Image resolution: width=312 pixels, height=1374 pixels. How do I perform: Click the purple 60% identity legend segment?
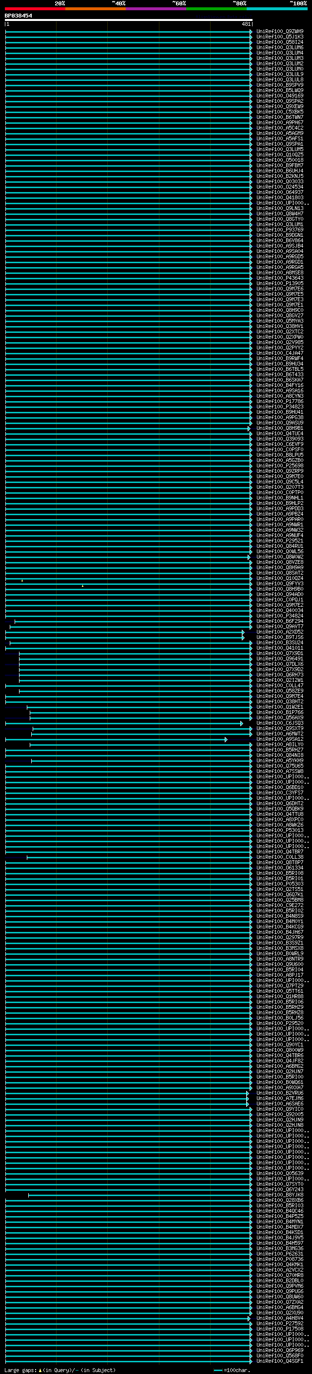coord(156,9)
